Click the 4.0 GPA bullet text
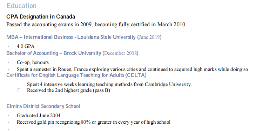The image size is (263, 131). pyautogui.click(x=26, y=46)
